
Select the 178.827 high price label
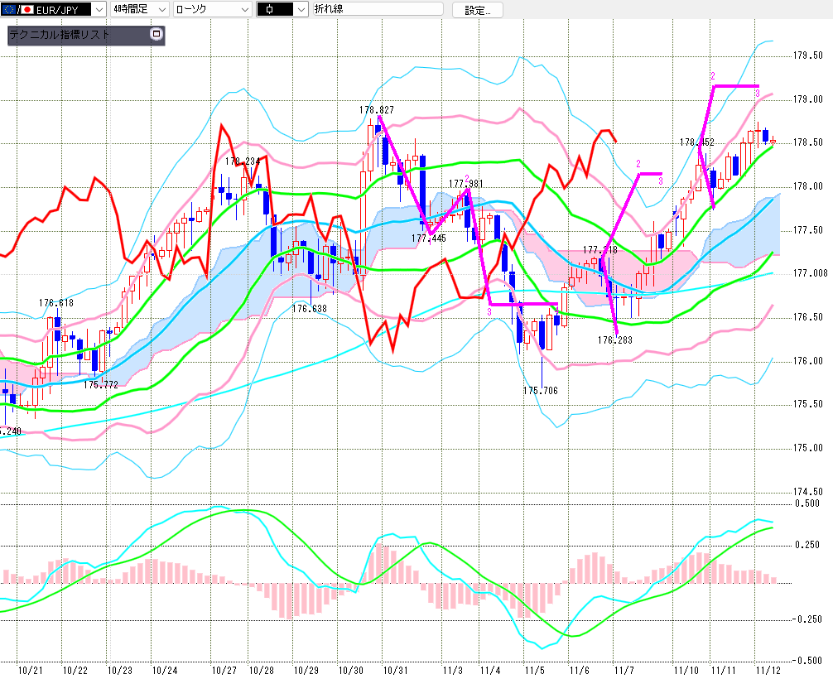(376, 109)
